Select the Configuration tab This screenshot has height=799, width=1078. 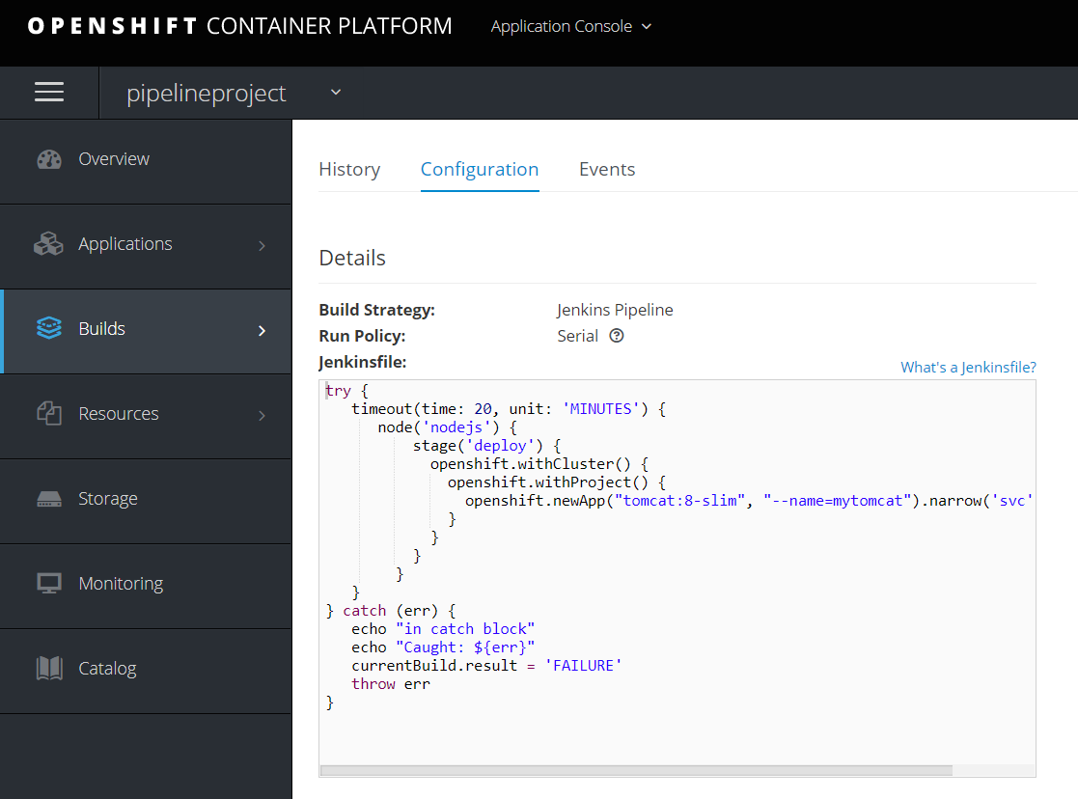480,170
